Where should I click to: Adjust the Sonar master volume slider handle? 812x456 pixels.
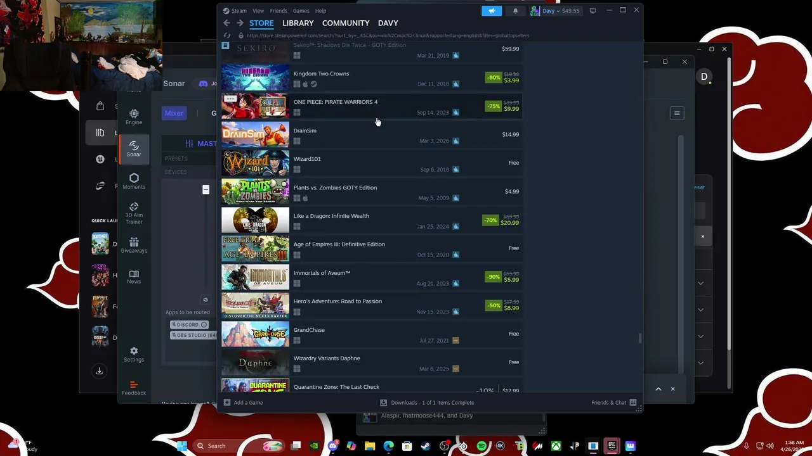206,189
